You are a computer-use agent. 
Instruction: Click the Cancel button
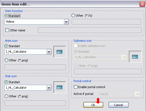(x=118, y=105)
